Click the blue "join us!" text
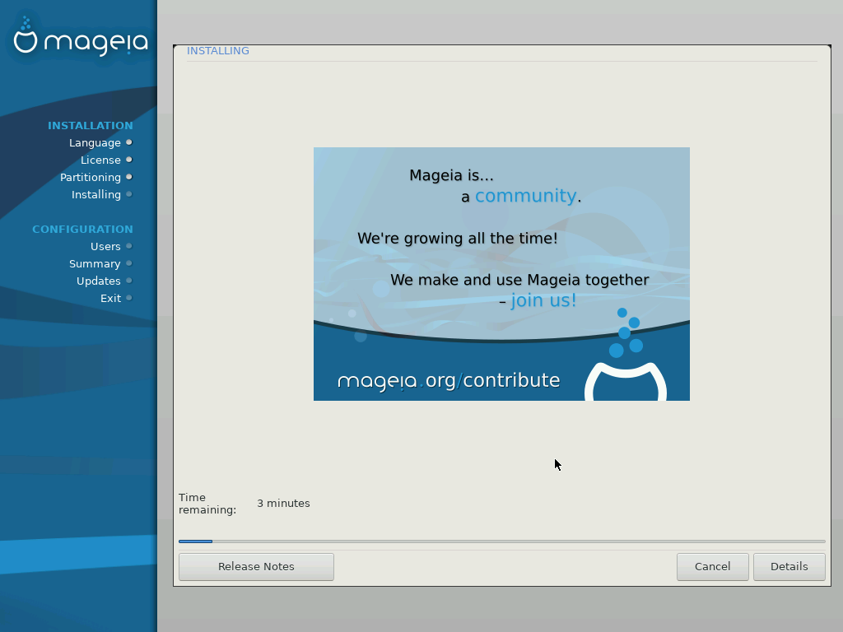 coord(543,300)
